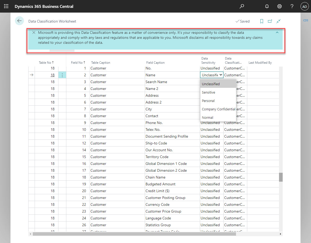Select the Language Code cell
The image size is (311, 243).
(x=172, y=218)
